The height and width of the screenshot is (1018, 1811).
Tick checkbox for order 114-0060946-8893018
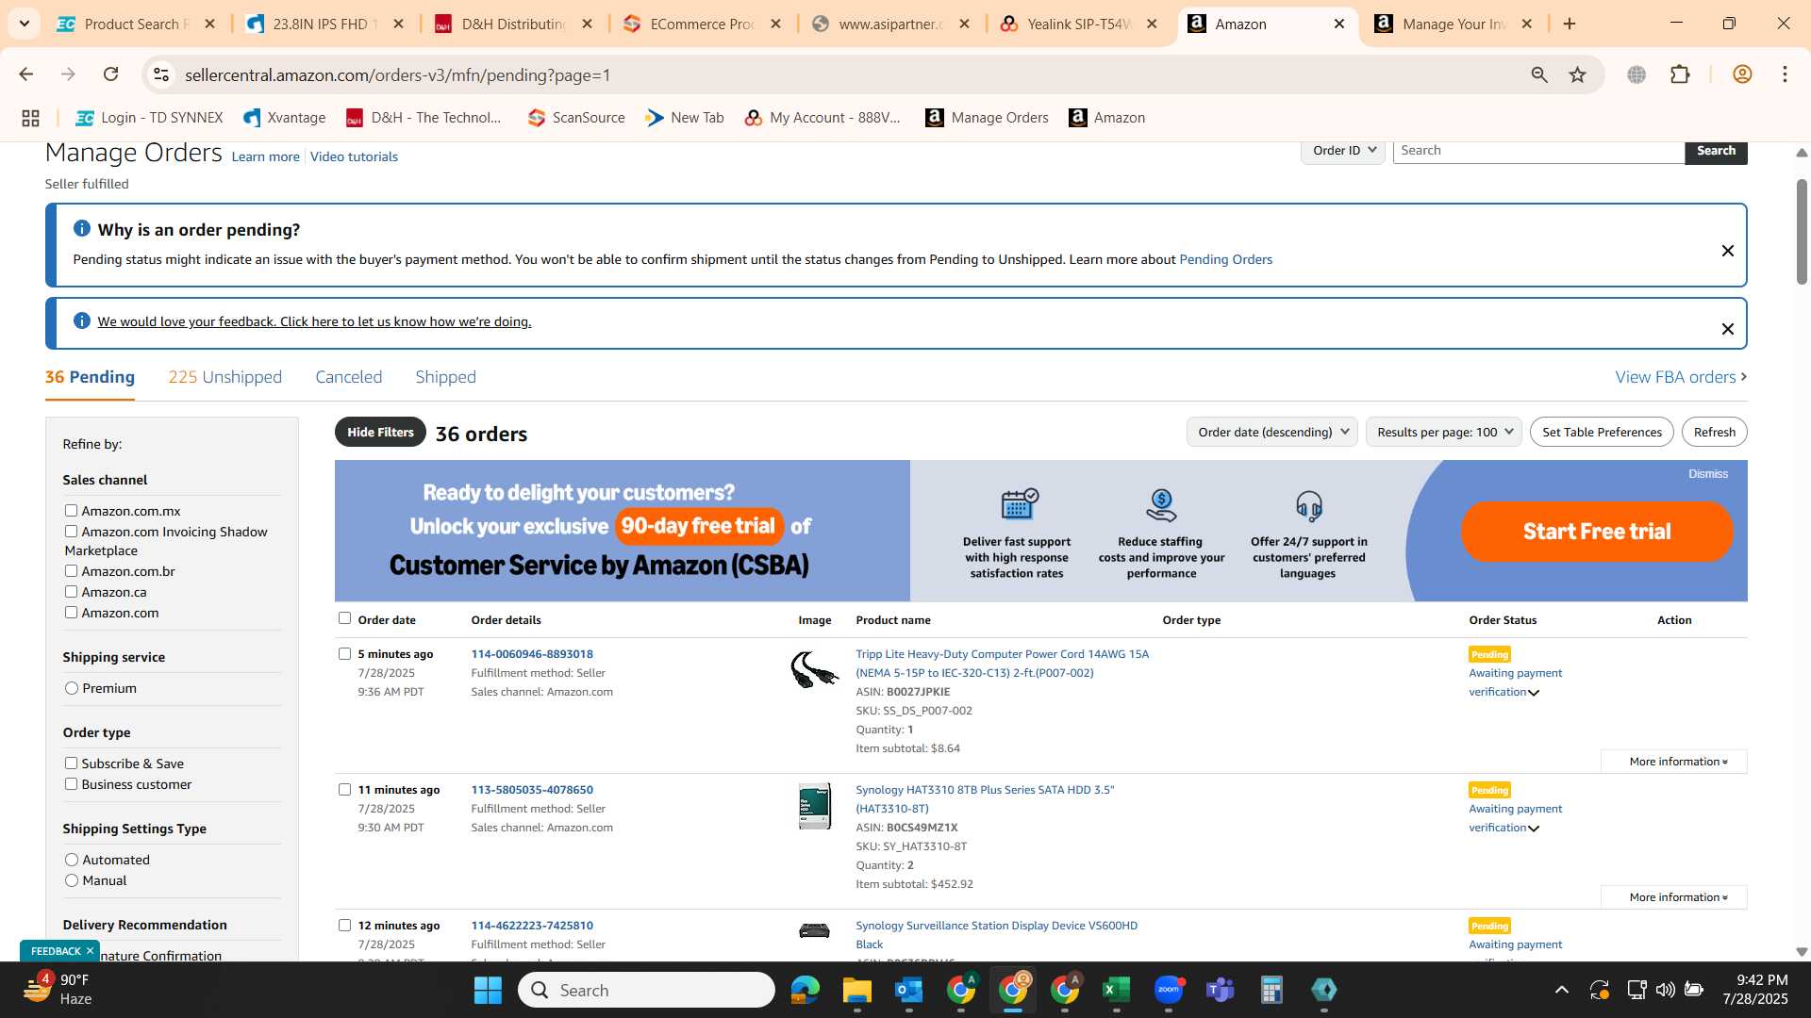click(x=344, y=653)
